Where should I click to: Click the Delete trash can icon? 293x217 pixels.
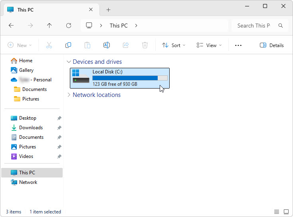click(x=145, y=45)
